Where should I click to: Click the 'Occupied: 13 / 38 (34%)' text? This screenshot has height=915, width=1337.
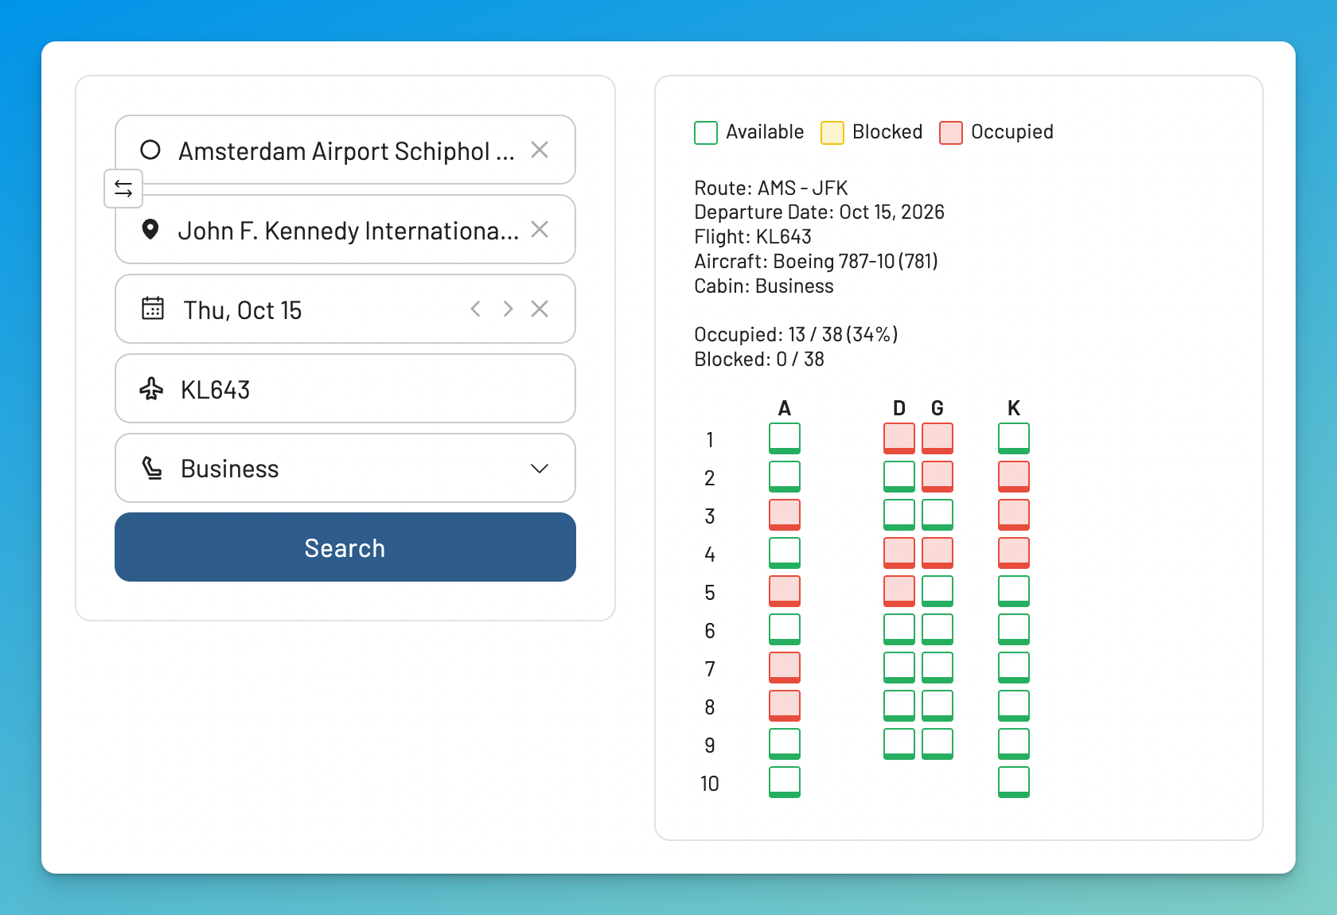[x=796, y=334]
